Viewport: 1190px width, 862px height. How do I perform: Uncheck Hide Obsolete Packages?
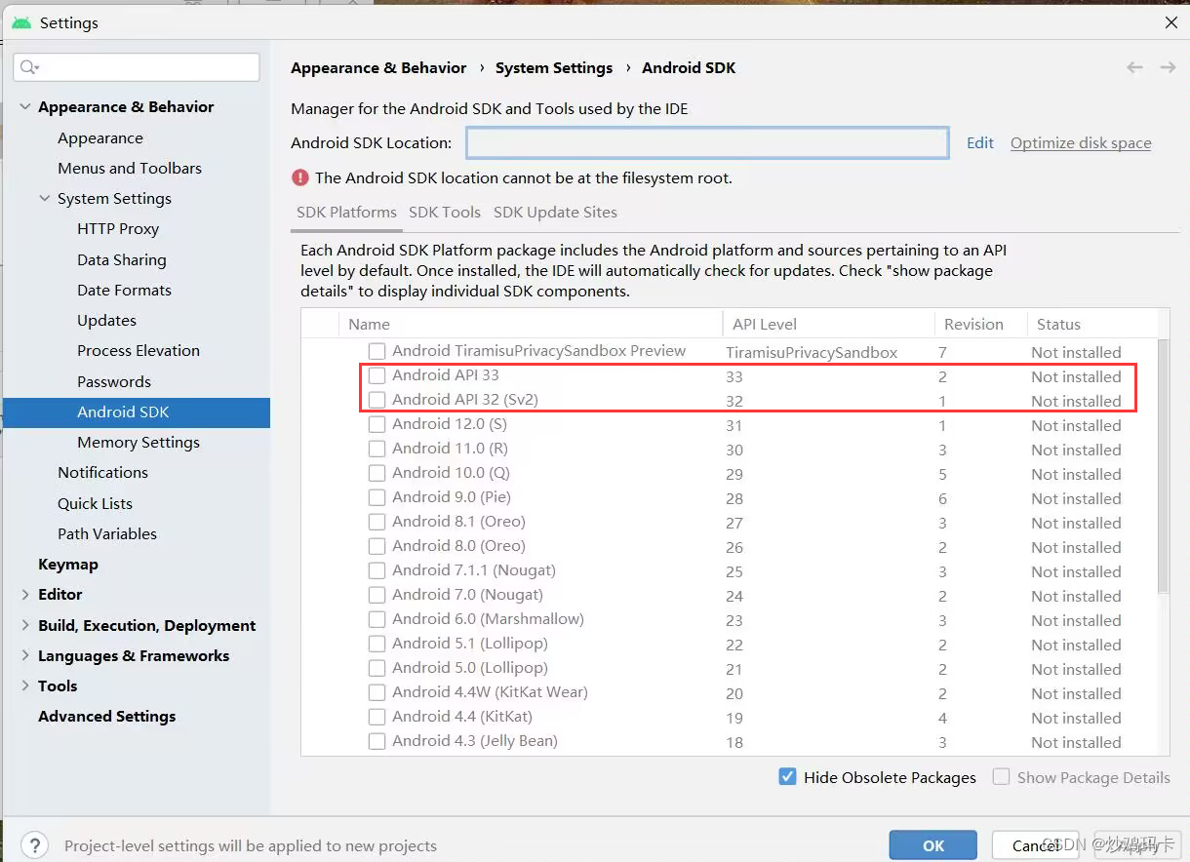pos(788,777)
